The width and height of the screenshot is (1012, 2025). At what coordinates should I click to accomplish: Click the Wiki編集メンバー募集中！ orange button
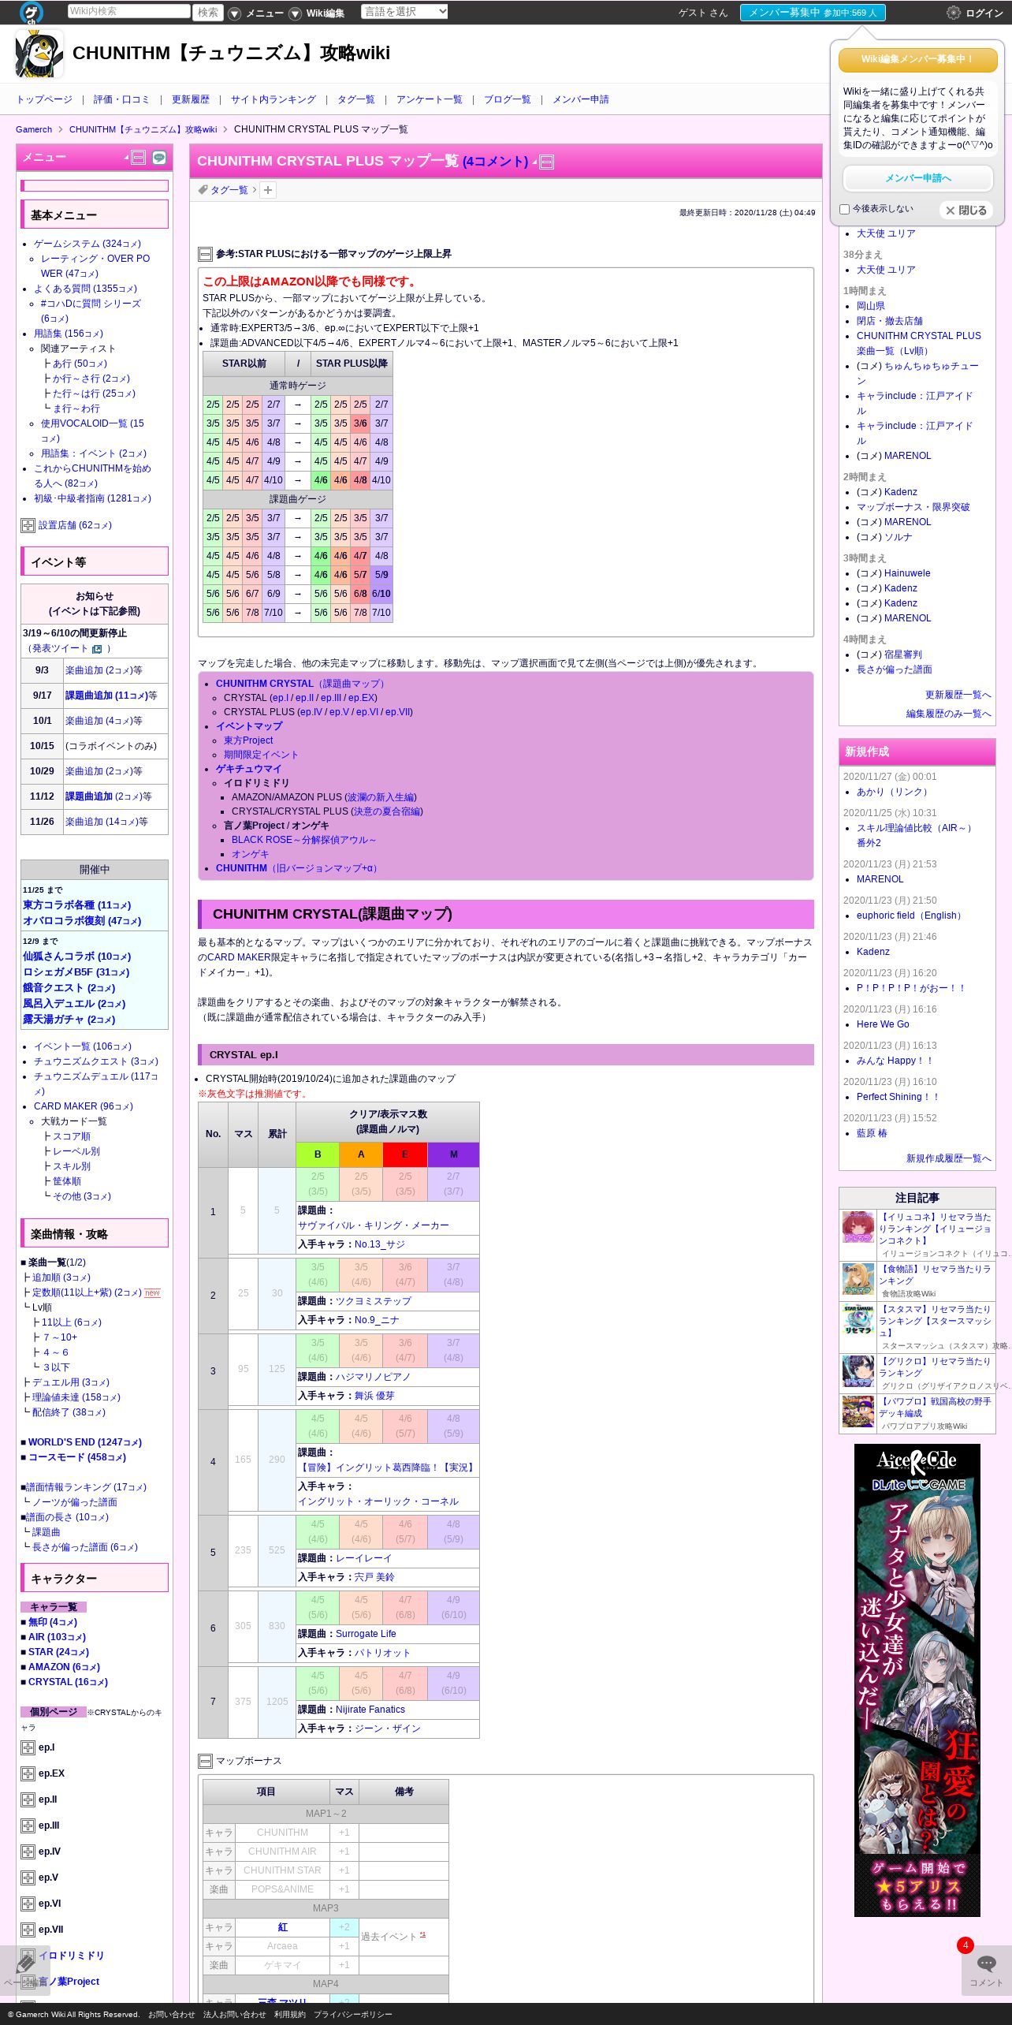click(x=917, y=59)
